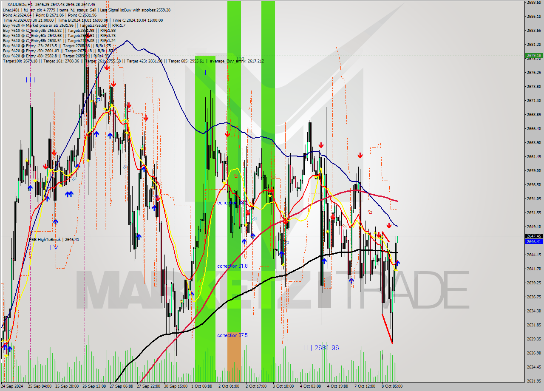This screenshot has width=544, height=391.
Task: Click the '1 Oct 08:00' time axis label
Action: (x=202, y=386)
